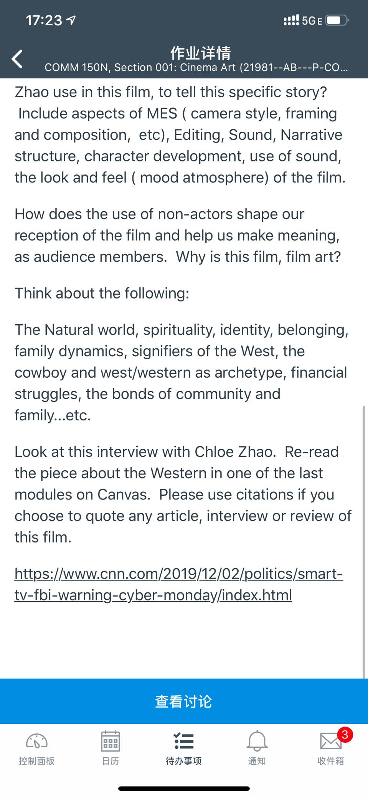Tap the location arrow in status bar
The image size is (368, 798).
click(x=71, y=20)
